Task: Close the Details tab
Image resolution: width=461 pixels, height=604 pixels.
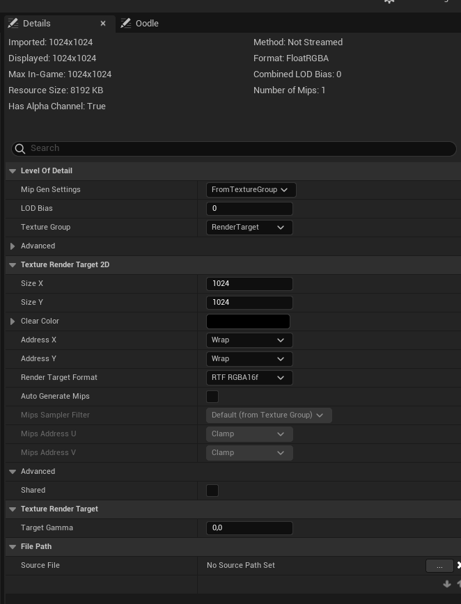Action: (103, 24)
